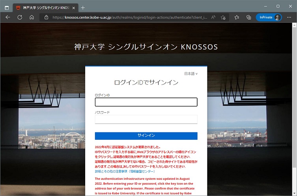
Task: Maximize the browser window
Action: click(278, 6)
